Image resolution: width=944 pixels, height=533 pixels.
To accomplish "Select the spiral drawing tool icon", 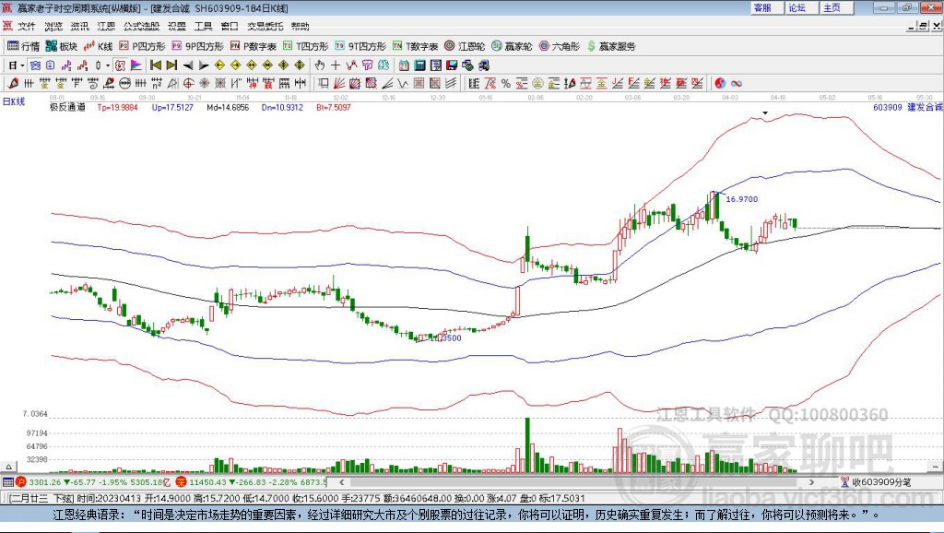I will point(93,83).
